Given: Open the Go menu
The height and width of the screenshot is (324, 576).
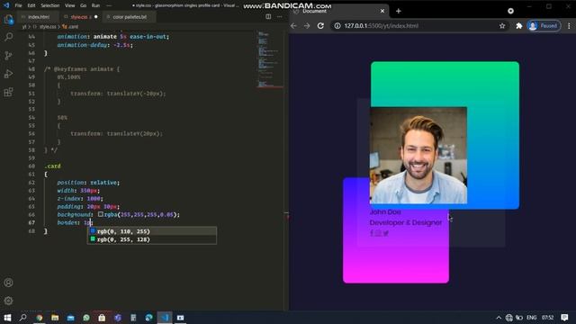Looking at the screenshot, I should tap(84, 5).
